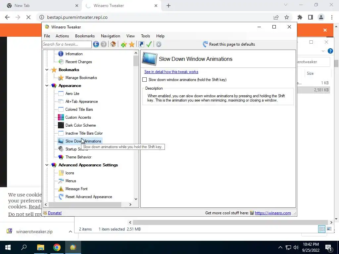339x254 pixels.
Task: Click the Search for a tweak field
Action: [67, 44]
